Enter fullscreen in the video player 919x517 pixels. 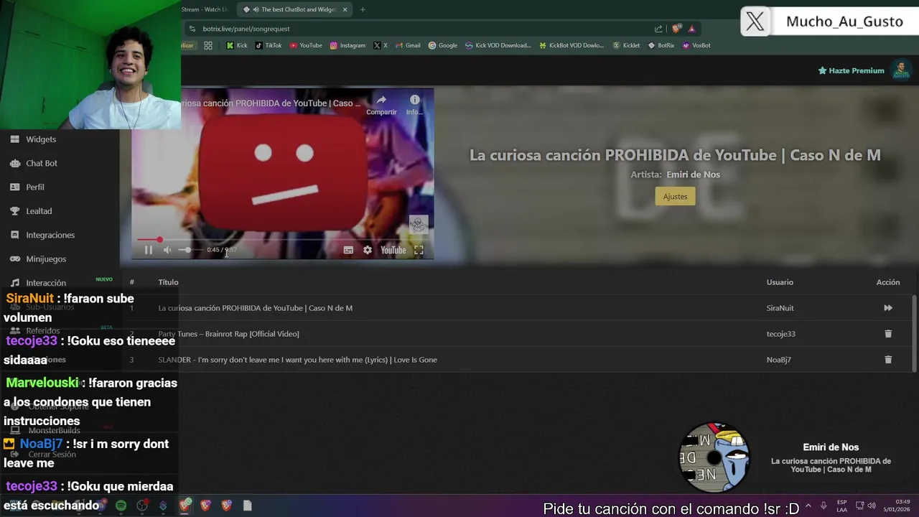419,250
